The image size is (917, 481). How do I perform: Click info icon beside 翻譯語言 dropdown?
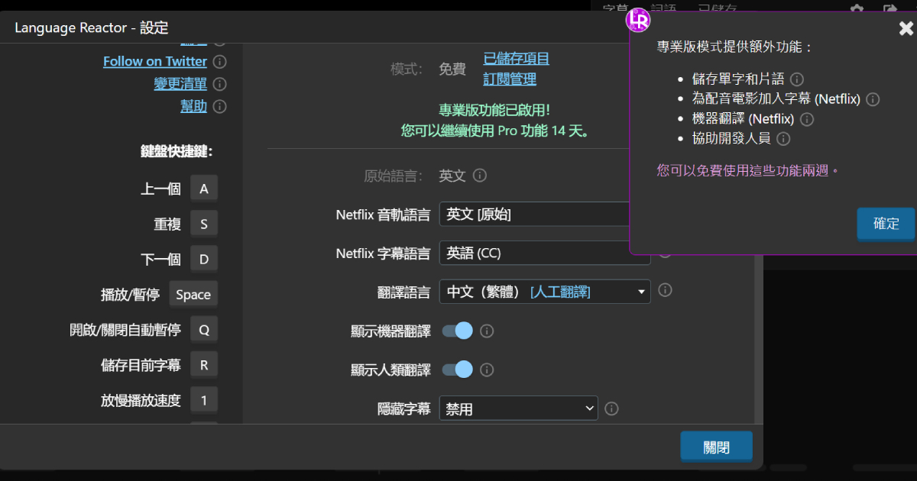tap(665, 290)
